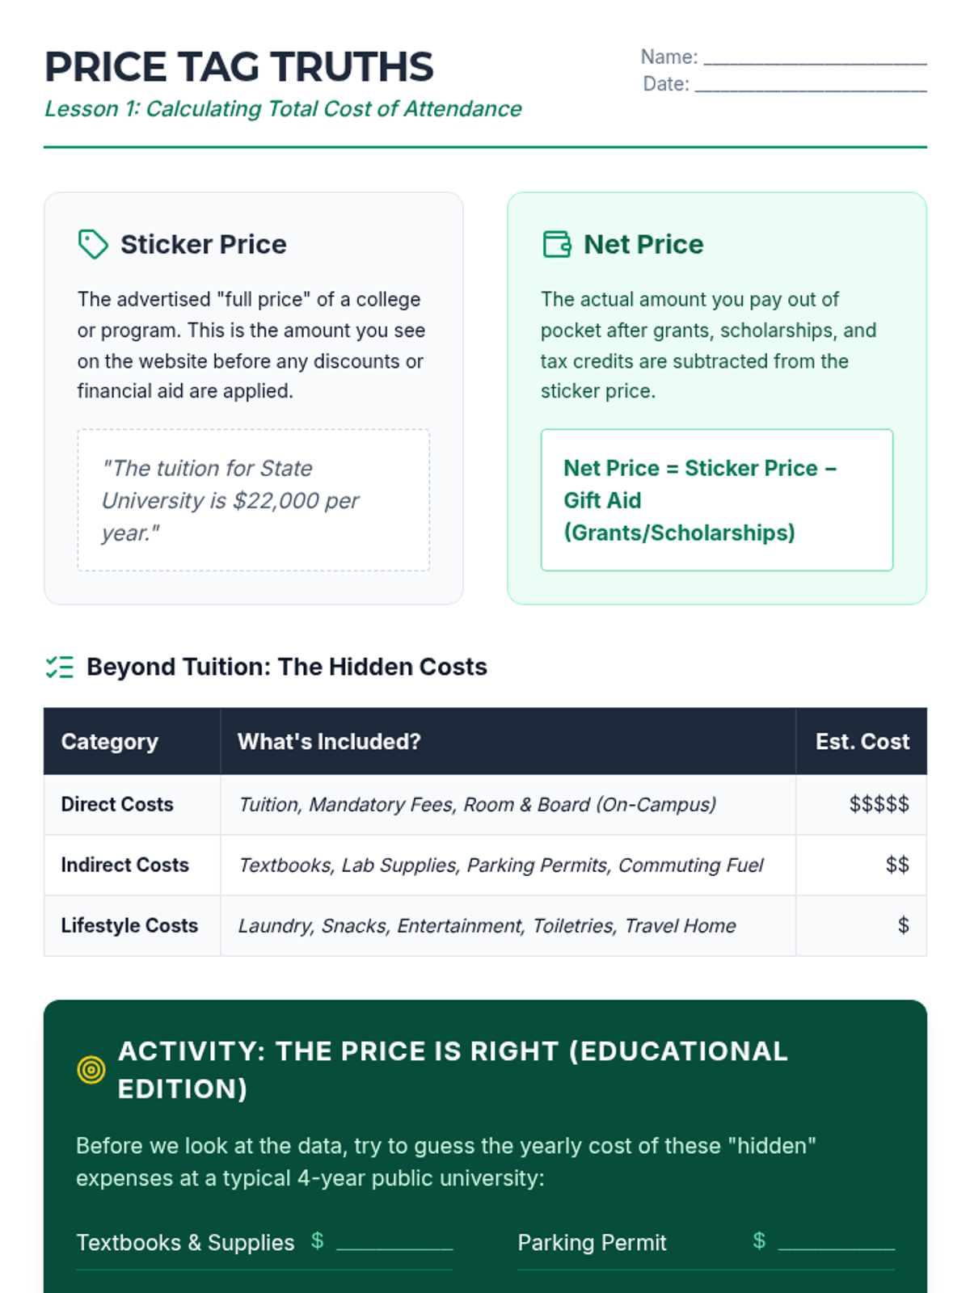Select the Direct Costs row label

tap(117, 804)
